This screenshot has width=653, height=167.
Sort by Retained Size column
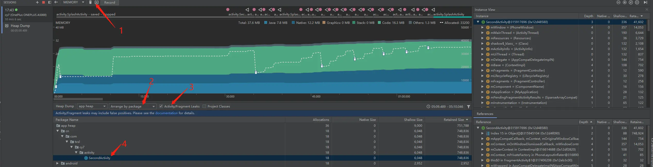tap(448, 120)
